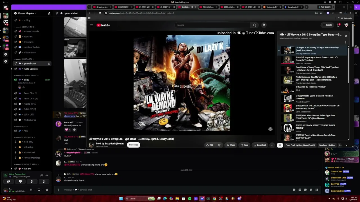Open the rivals-updates Discord channel
The height and width of the screenshot is (202, 360).
point(30,69)
